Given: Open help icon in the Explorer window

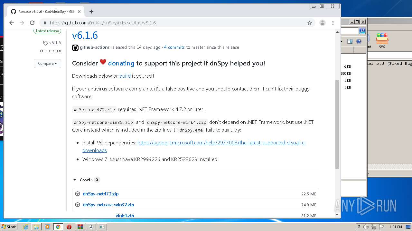Looking at the screenshot, I should click(359, 41).
